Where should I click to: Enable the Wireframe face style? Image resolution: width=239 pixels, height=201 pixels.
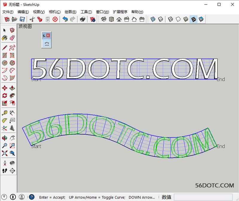coord(171,19)
